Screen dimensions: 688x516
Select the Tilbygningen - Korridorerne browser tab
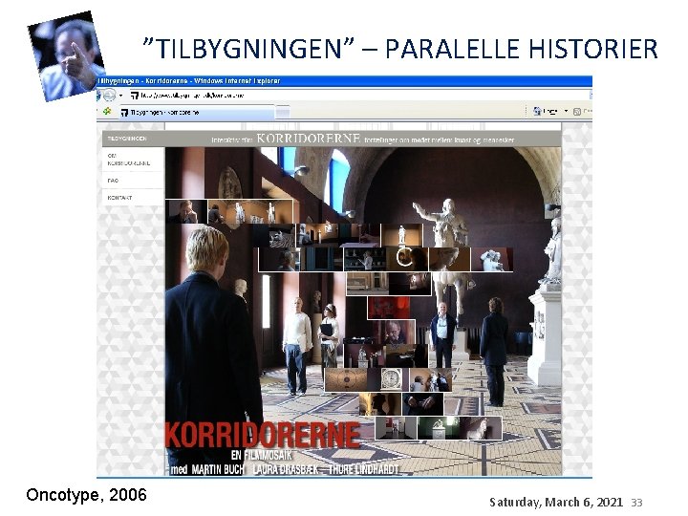[197, 113]
